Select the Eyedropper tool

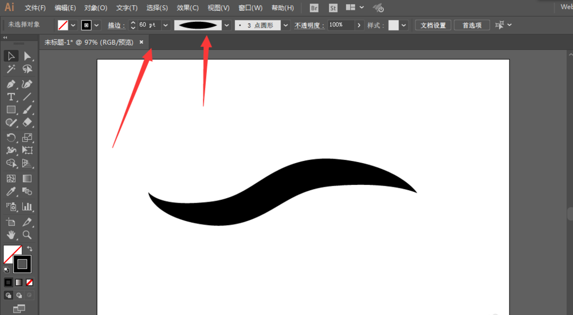click(x=11, y=192)
